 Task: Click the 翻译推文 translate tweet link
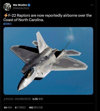click(7, 24)
